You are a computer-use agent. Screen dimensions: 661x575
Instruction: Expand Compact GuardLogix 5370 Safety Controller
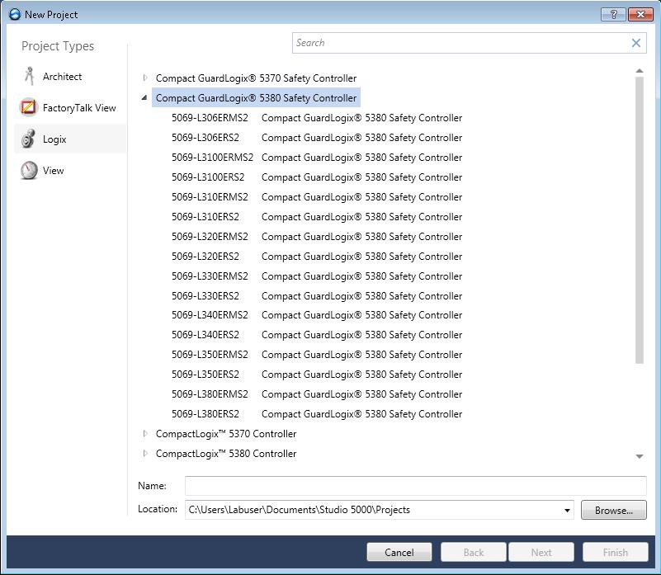[145, 78]
